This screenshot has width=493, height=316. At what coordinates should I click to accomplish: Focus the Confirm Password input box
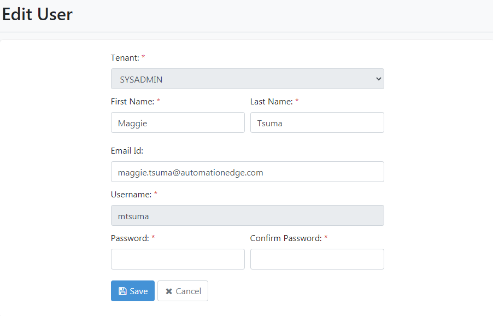tap(317, 259)
